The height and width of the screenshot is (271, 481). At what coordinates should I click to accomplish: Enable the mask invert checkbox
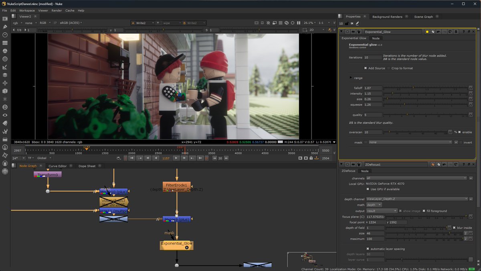click(461, 142)
